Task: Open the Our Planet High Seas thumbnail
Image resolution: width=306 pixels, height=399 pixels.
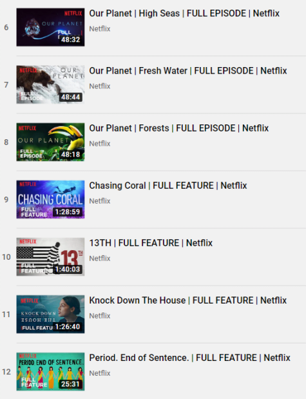Action: [50, 27]
